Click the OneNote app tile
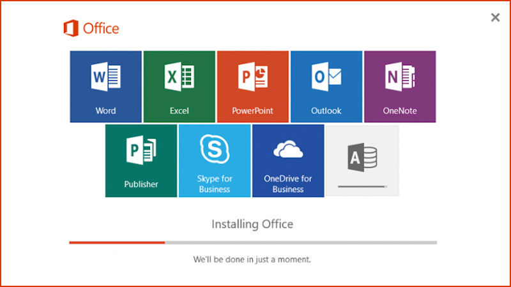 [400, 87]
